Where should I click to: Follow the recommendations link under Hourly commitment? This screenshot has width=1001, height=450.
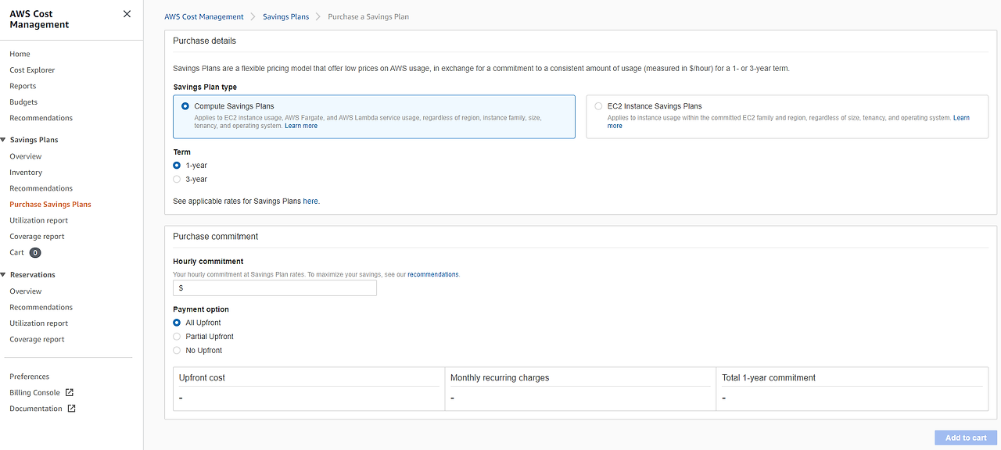[432, 275]
